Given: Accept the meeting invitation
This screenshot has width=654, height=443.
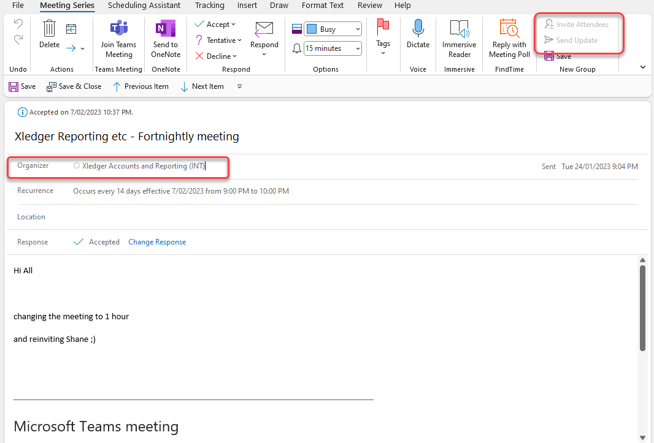Looking at the screenshot, I should (x=212, y=24).
